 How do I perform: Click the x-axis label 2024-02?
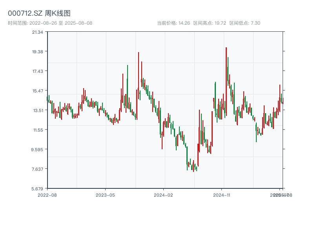coord(163,195)
